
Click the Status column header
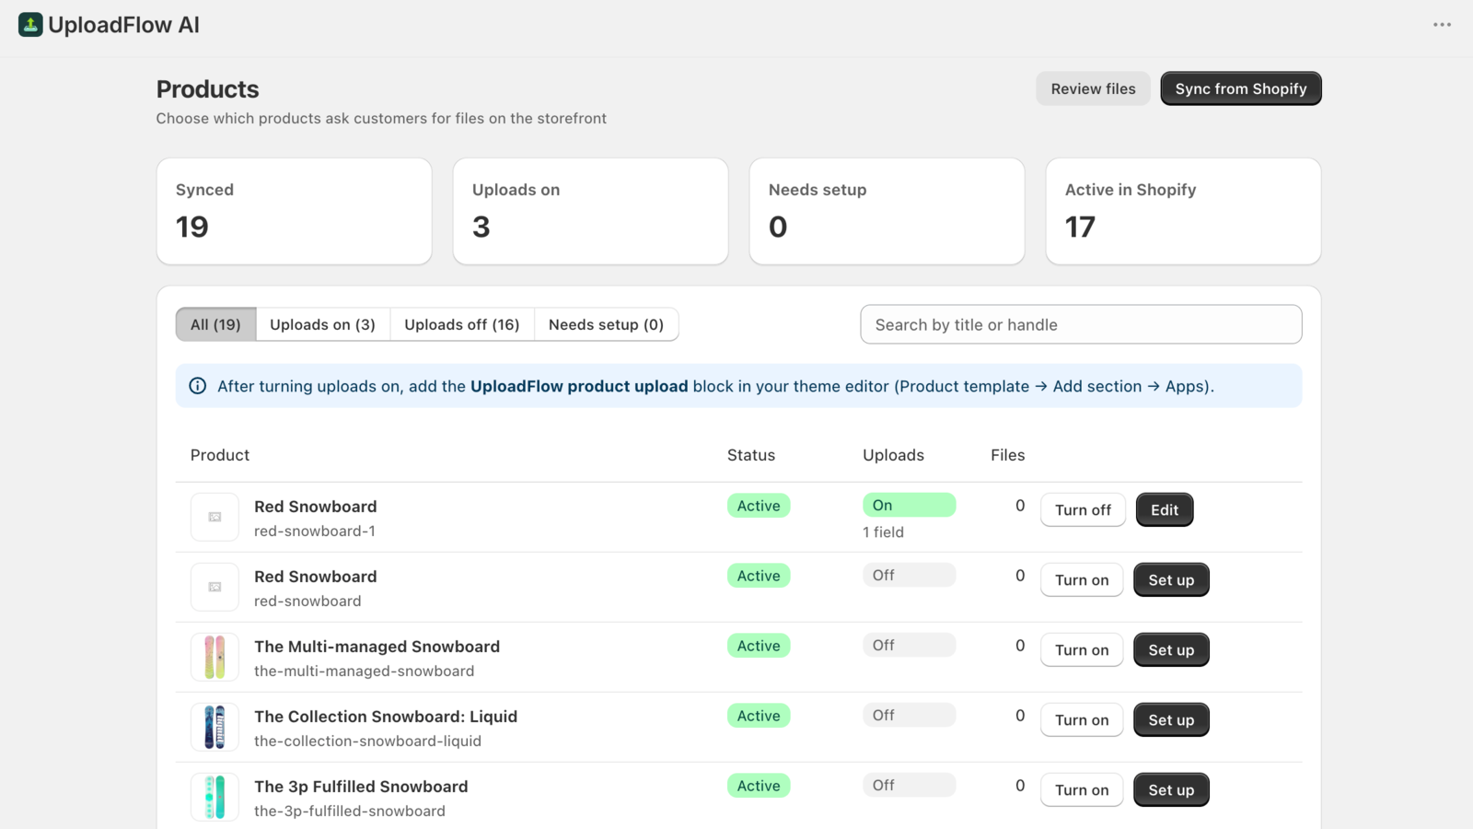coord(751,455)
